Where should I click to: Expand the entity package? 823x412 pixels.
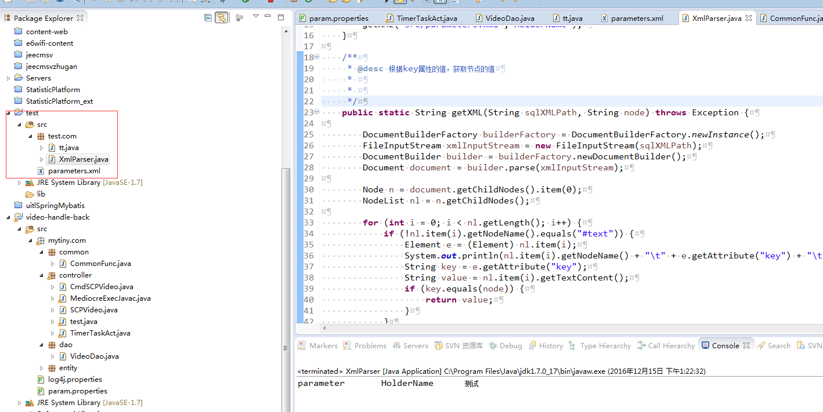pyautogui.click(x=41, y=368)
